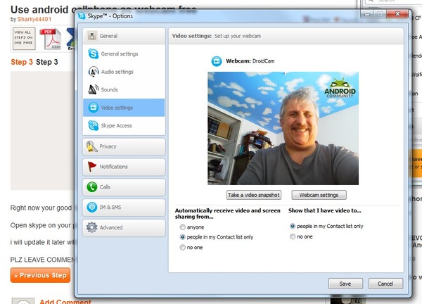The height and width of the screenshot is (304, 422).
Task: Click the webcam video preview image
Action: 283,128
